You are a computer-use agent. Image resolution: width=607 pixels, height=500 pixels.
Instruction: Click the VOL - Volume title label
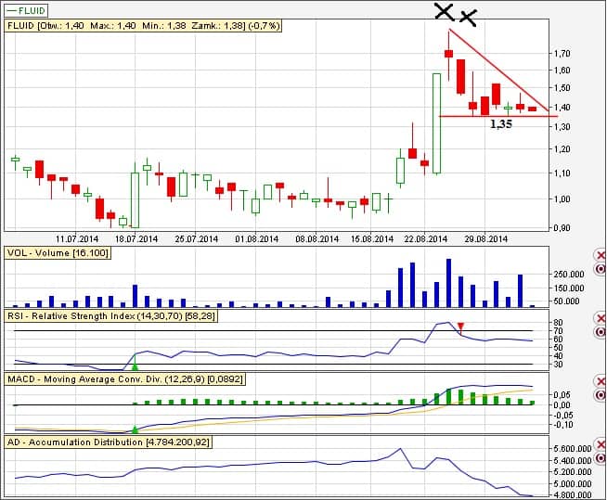57,253
